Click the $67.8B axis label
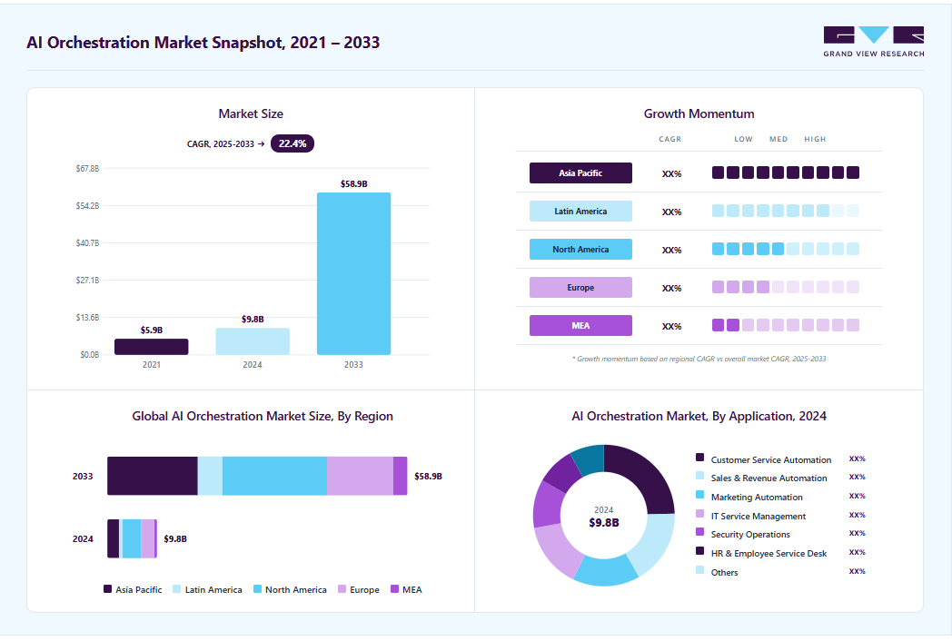Image resolution: width=952 pixels, height=641 pixels. [x=87, y=168]
